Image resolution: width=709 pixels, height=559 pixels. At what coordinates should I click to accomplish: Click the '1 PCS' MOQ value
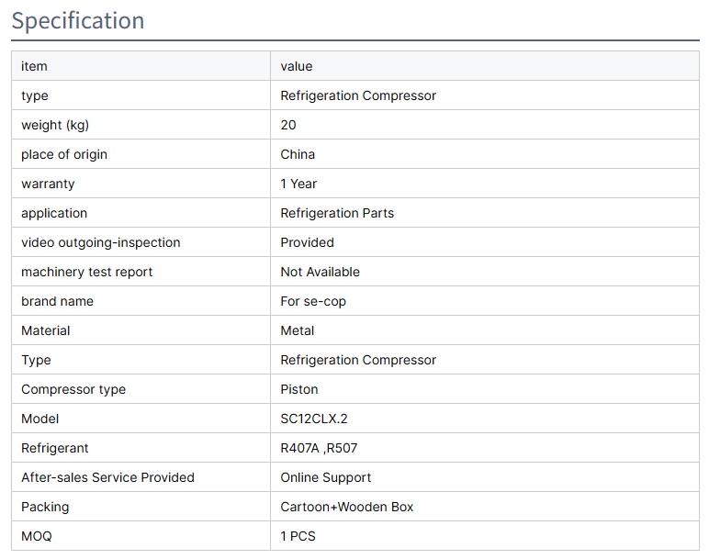(x=298, y=536)
